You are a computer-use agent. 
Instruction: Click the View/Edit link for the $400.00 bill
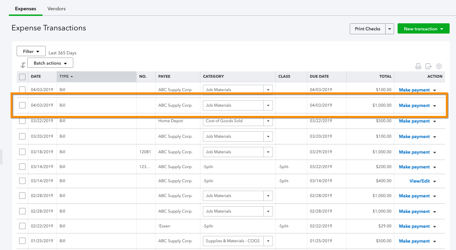point(420,181)
